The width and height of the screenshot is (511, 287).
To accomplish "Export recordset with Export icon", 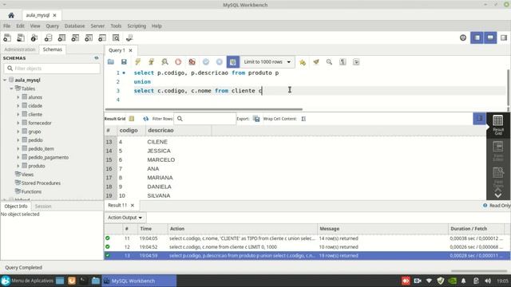I will [256, 119].
